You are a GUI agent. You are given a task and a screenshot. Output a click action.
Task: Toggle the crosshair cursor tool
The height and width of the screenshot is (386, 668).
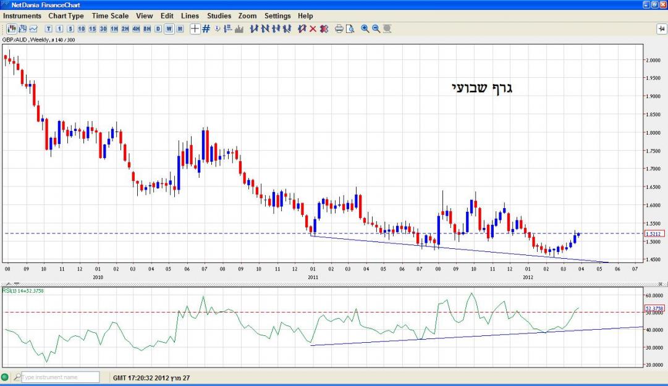click(x=195, y=28)
